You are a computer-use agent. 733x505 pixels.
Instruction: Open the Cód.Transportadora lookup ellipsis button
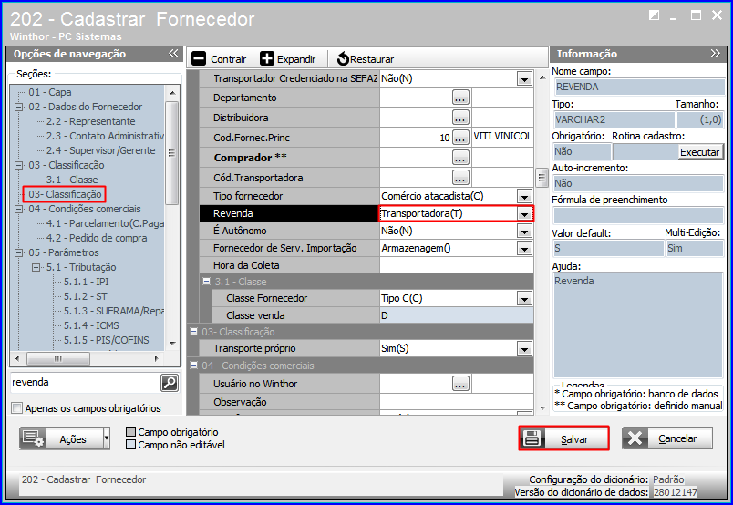click(461, 178)
